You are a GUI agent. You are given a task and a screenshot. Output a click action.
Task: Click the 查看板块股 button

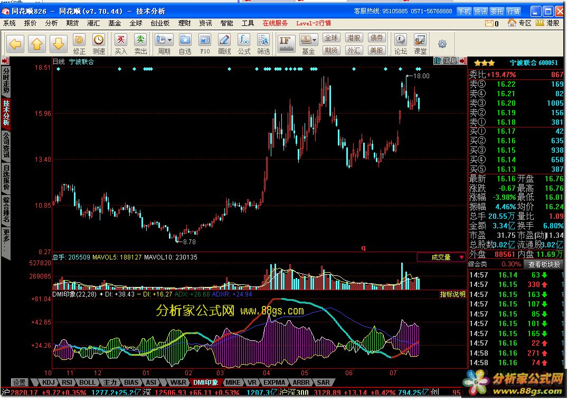544,264
